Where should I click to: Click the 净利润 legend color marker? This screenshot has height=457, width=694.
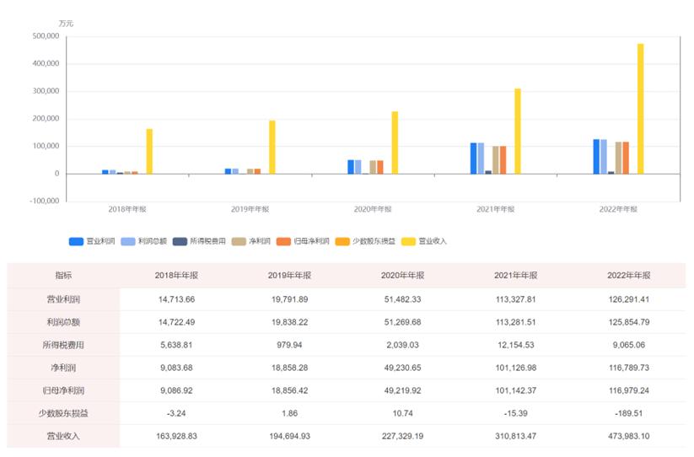(x=238, y=241)
